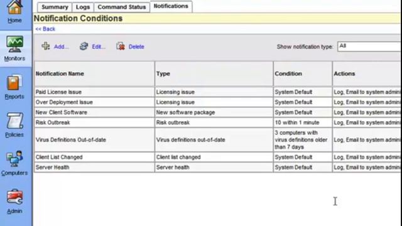
Task: Go back via the << Back link
Action: [45, 29]
